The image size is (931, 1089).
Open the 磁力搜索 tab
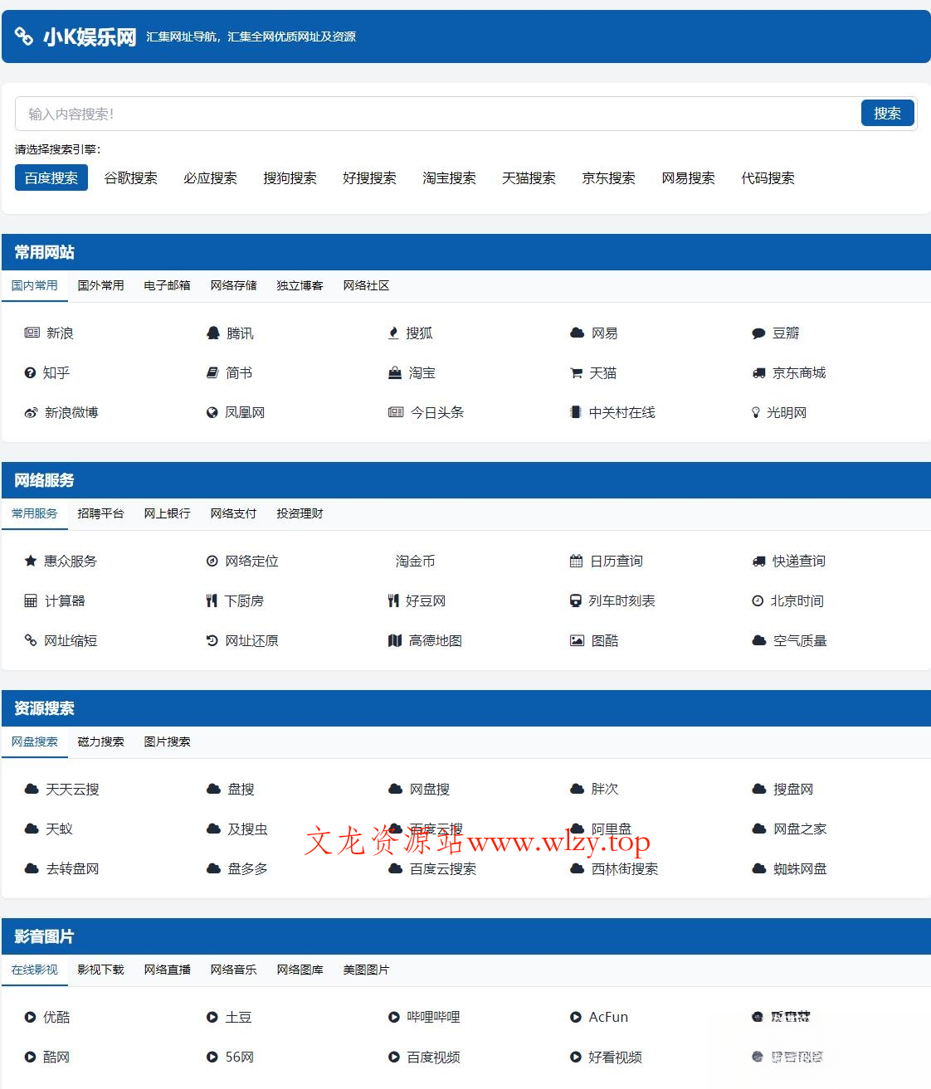tap(100, 741)
